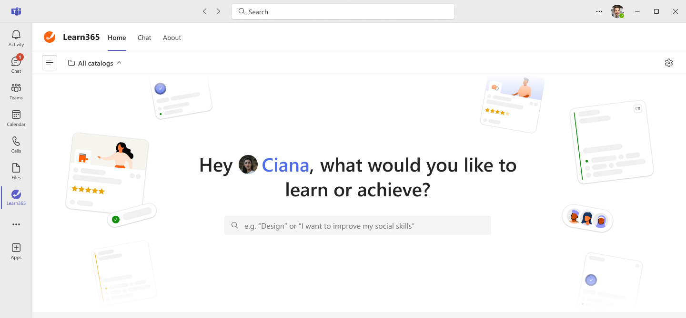The image size is (686, 318).
Task: Open Learn365 settings gear
Action: click(669, 63)
